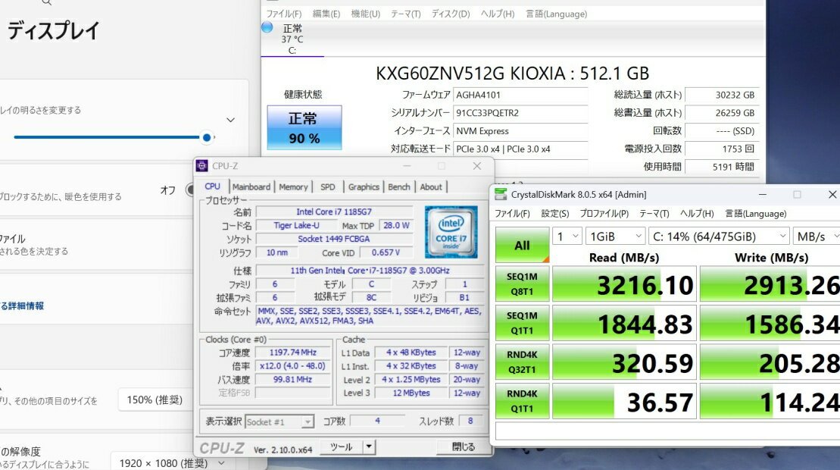Click the display brightness slider handle
This screenshot has width=840, height=470.
pyautogui.click(x=207, y=137)
